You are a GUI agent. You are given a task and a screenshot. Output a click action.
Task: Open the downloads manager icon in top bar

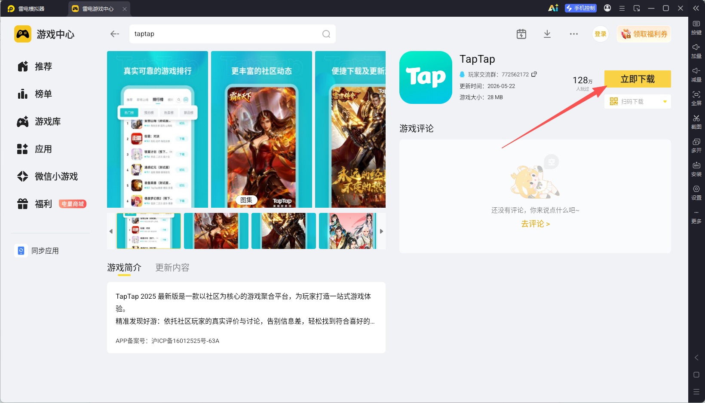pyautogui.click(x=547, y=34)
